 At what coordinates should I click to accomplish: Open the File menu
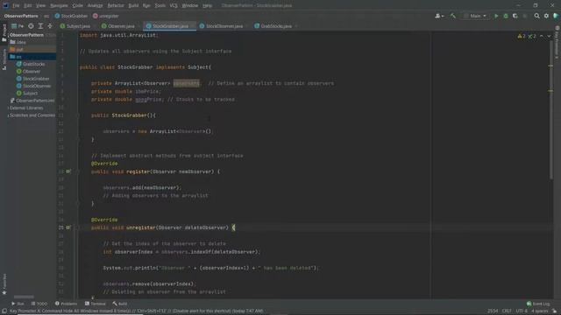16,5
